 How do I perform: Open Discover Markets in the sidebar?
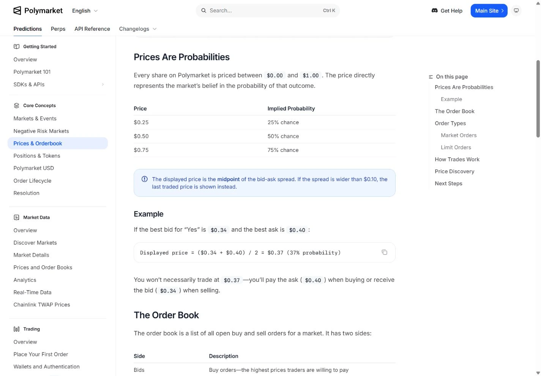coord(35,243)
